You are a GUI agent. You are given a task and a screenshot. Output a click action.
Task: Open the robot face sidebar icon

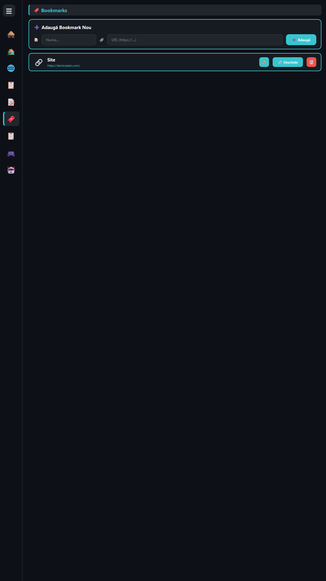(x=11, y=170)
